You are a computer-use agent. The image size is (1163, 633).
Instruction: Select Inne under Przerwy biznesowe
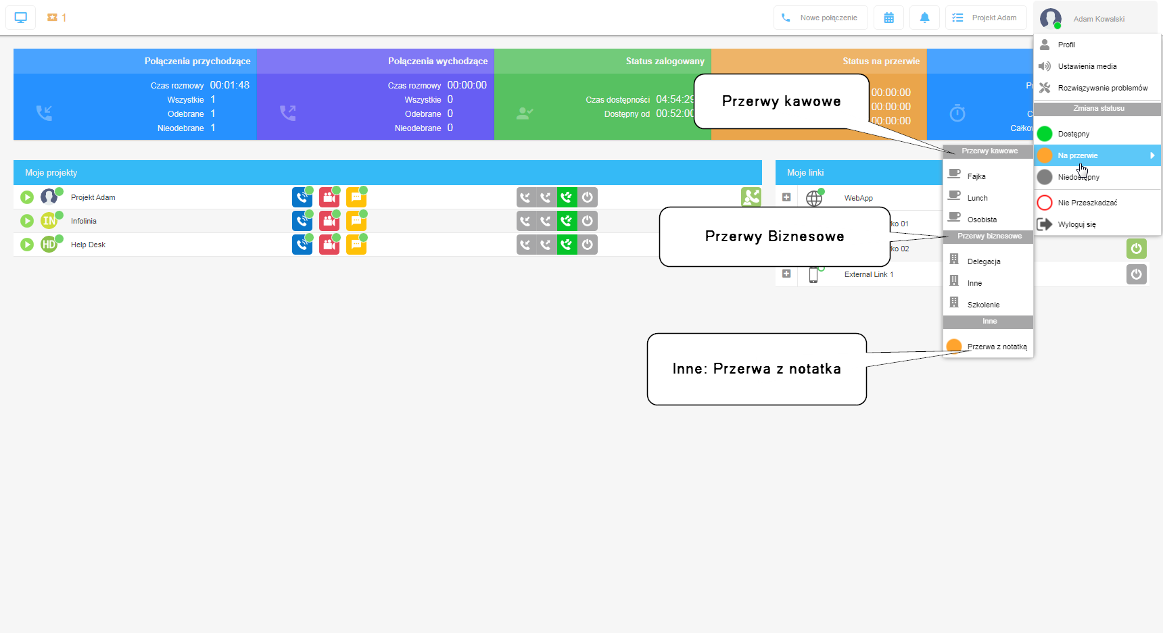click(x=988, y=282)
